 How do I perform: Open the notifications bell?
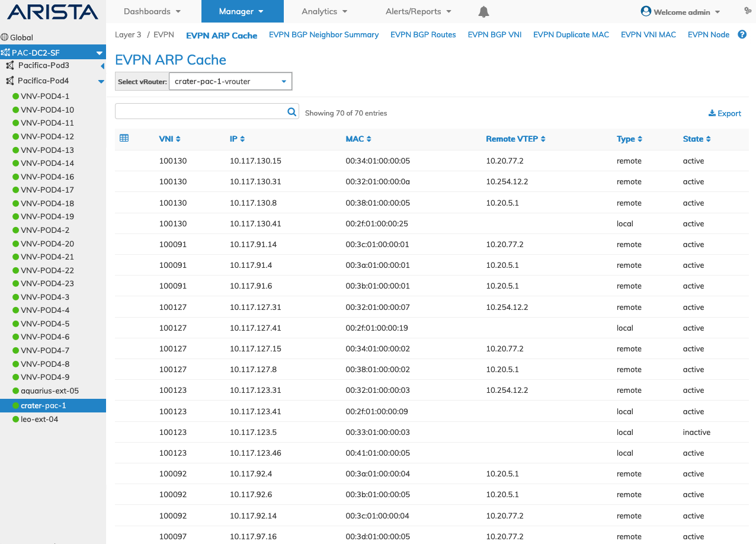pos(484,11)
